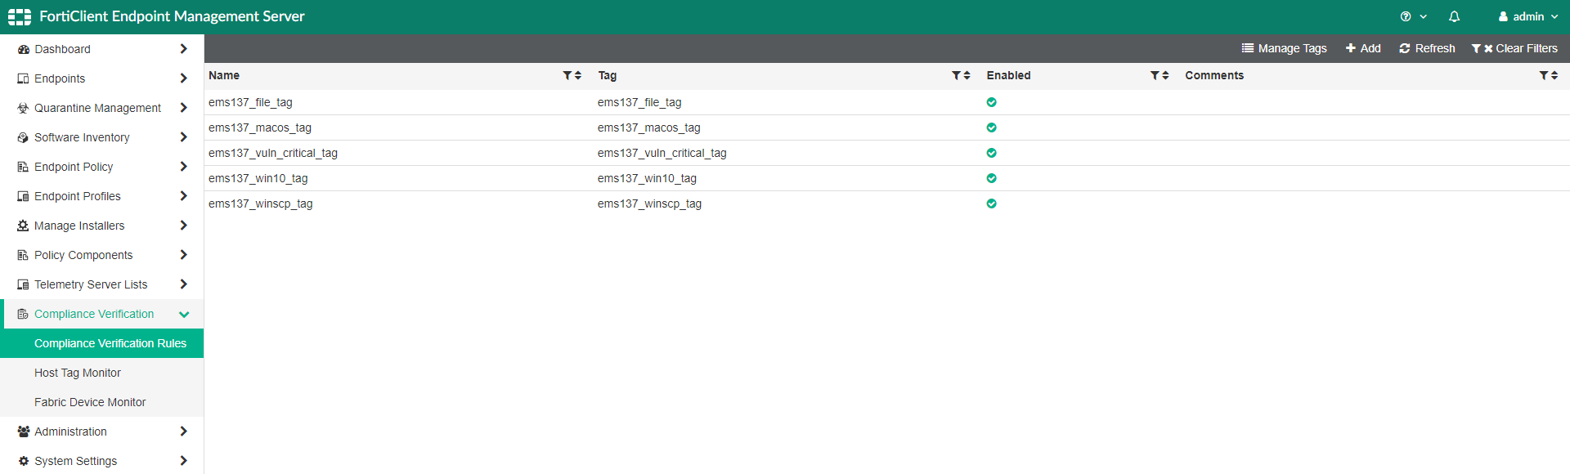This screenshot has width=1570, height=474.
Task: Expand the Quarantine Management chevron
Action: click(183, 108)
